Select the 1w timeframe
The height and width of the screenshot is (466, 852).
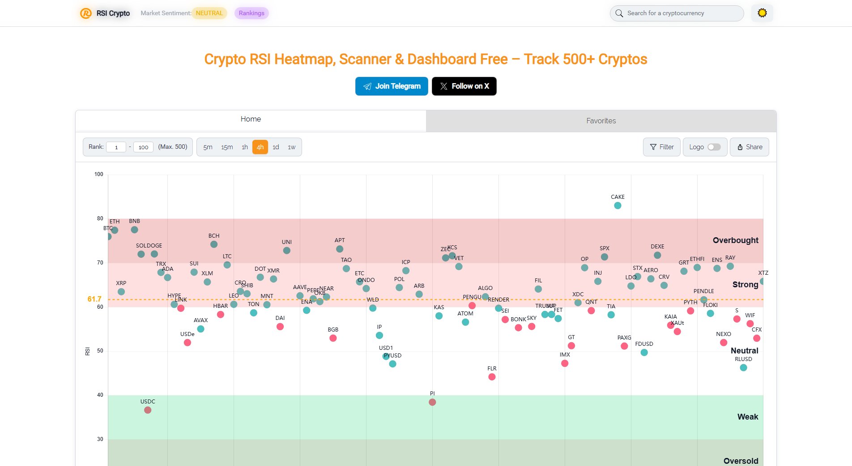[x=291, y=147]
